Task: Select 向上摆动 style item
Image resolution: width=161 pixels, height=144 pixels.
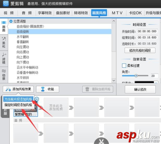Action: pos(60,57)
